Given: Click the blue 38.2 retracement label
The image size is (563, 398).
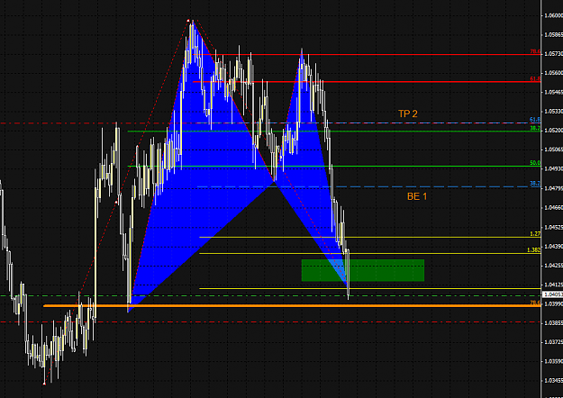Looking at the screenshot, I should pyautogui.click(x=535, y=184).
